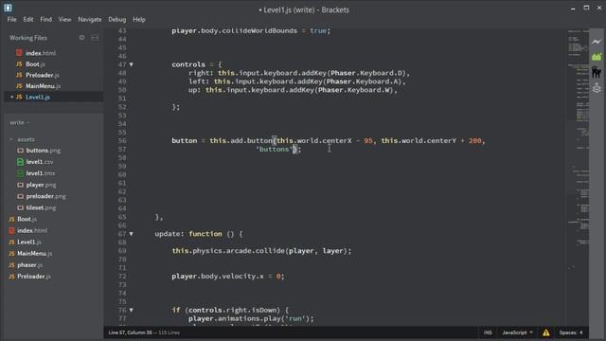Fold the controls block at line 47

132,64
